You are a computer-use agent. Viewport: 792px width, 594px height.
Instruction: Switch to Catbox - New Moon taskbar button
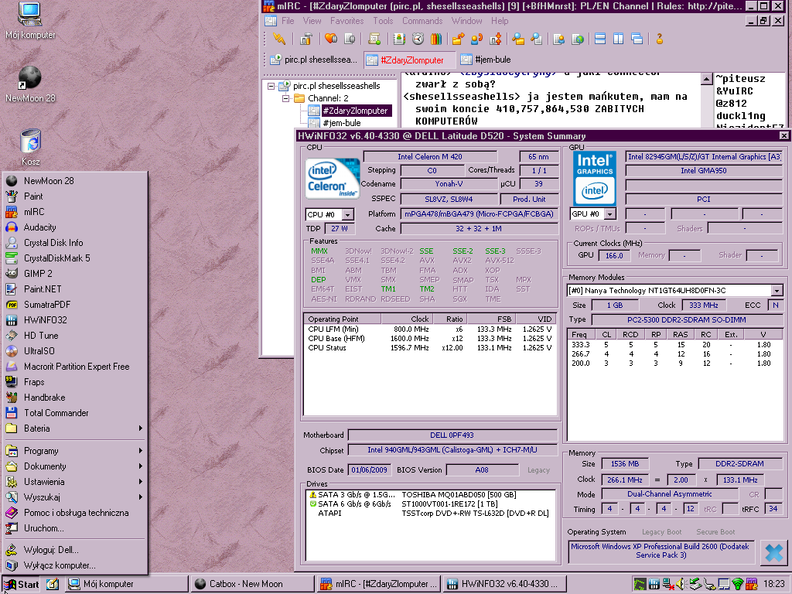point(253,585)
